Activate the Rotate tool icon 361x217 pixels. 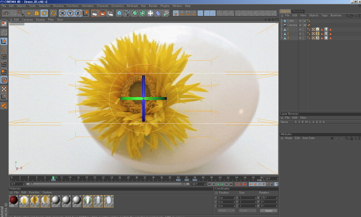pyautogui.click(x=44, y=13)
